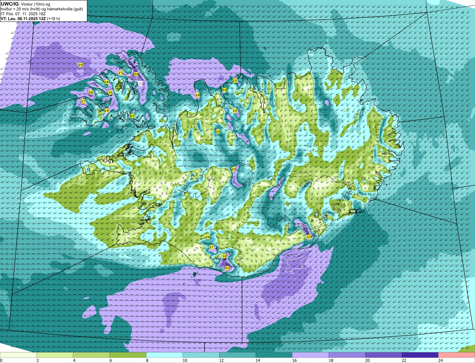Click the 31 gust label at Mýrdalsjökull south coast
475x363 pixels.
click(x=227, y=268)
